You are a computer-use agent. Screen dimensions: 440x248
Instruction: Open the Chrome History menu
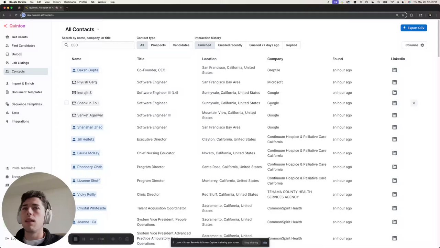[x=57, y=2]
